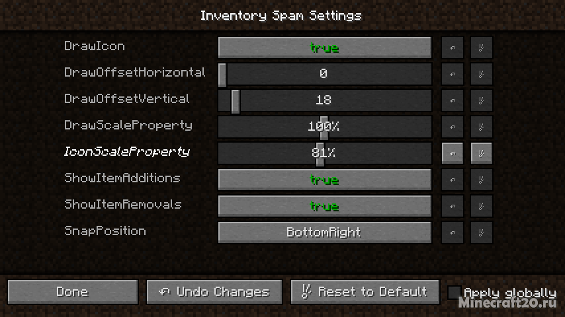The image size is (565, 317).
Task: Toggle ShowItemAdditions true value
Action: point(325,180)
